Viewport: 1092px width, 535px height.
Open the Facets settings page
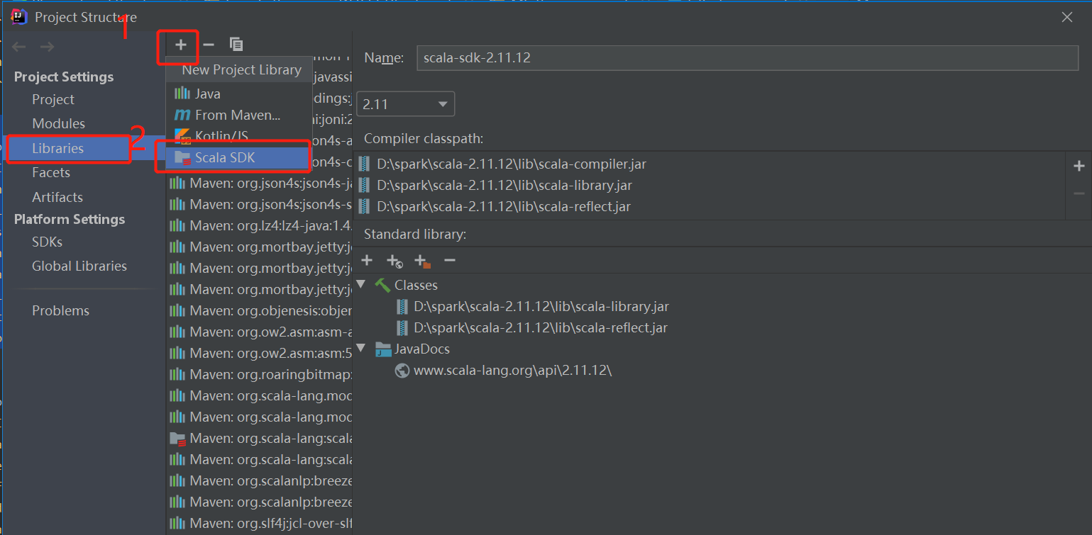(51, 172)
